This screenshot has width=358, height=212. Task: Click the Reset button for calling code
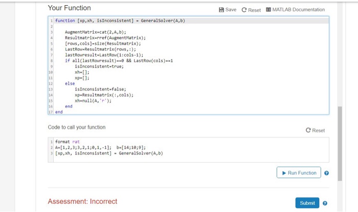click(x=315, y=130)
